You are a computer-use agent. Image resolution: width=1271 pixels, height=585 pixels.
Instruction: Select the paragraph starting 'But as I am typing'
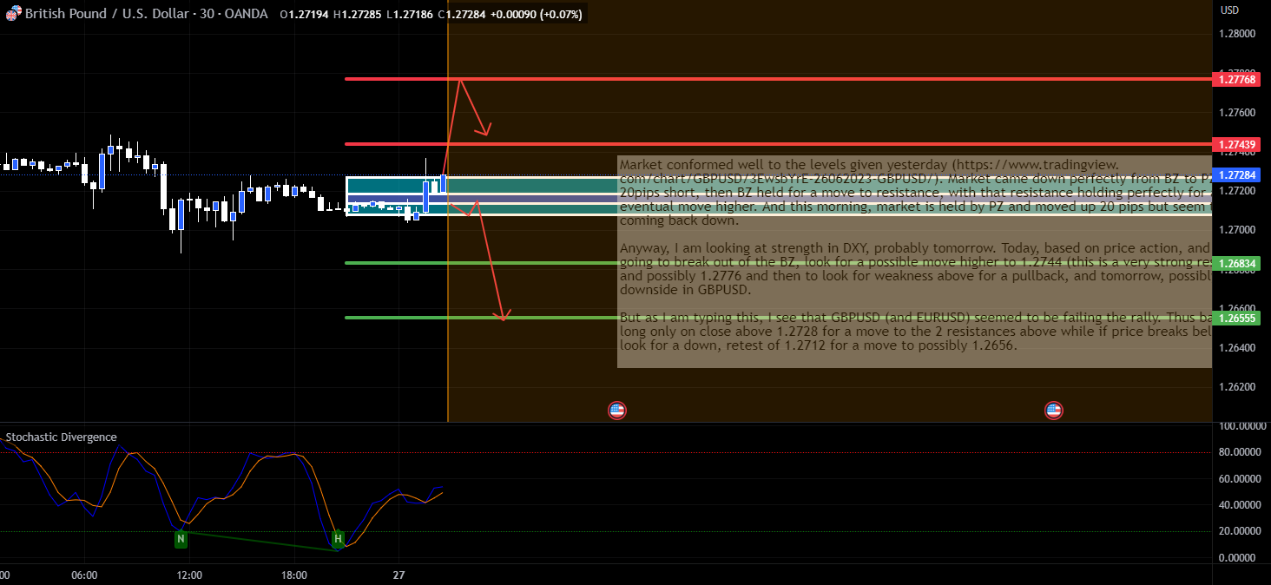tap(915, 331)
